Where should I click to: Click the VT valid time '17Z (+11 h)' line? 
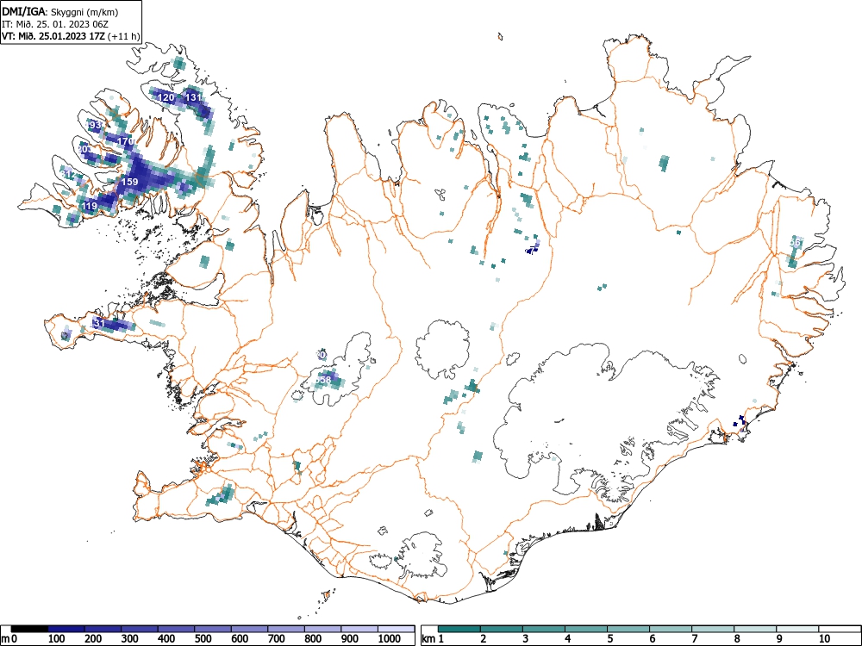pyautogui.click(x=71, y=36)
